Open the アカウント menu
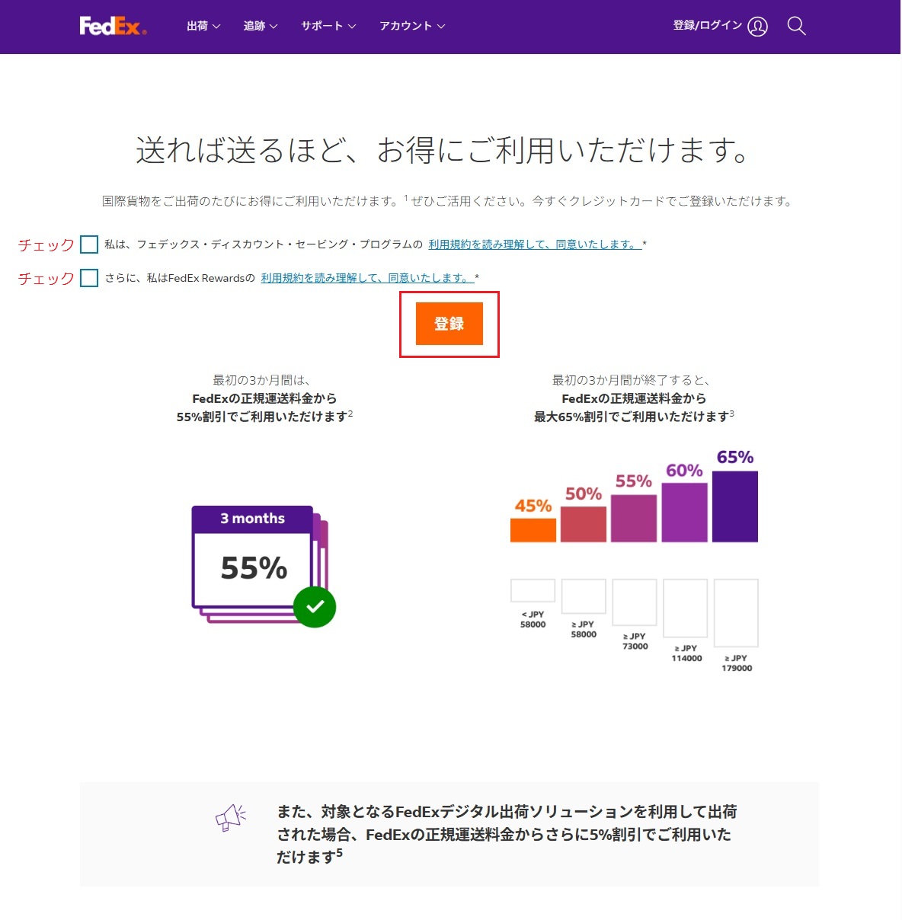Image resolution: width=902 pixels, height=920 pixels. point(411,26)
